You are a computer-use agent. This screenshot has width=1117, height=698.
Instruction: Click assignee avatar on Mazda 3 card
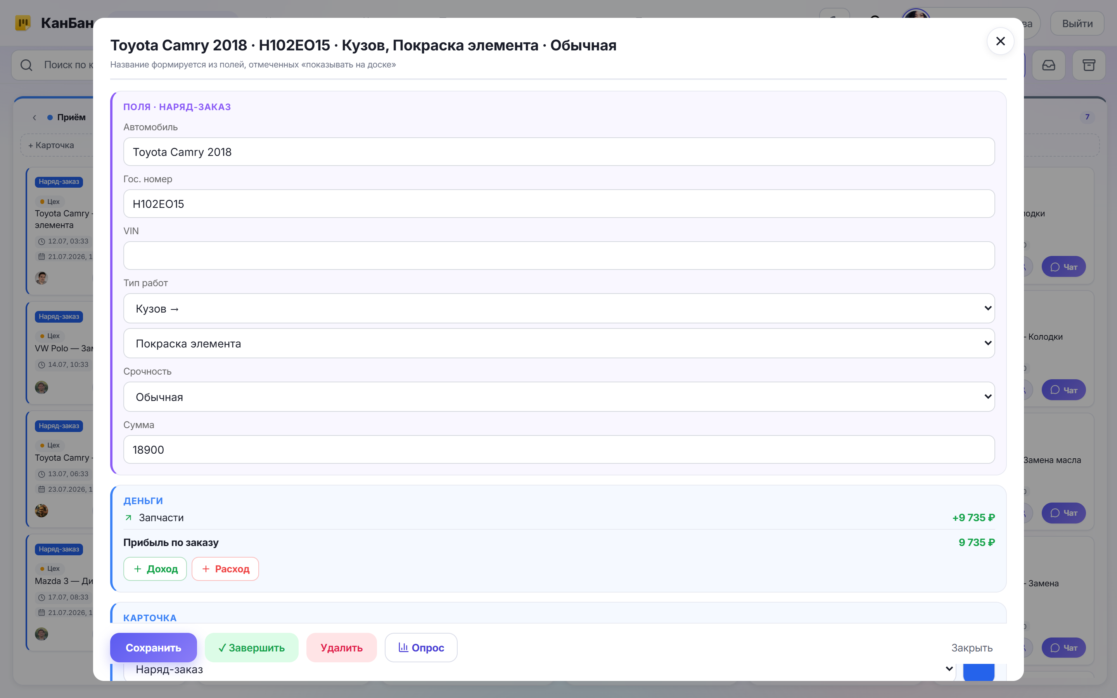tap(41, 634)
